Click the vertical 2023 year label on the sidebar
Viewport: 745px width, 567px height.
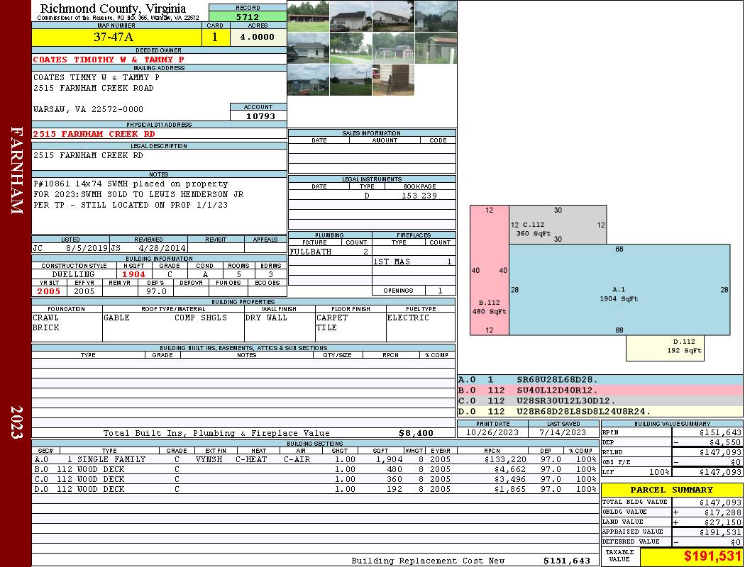click(x=16, y=422)
